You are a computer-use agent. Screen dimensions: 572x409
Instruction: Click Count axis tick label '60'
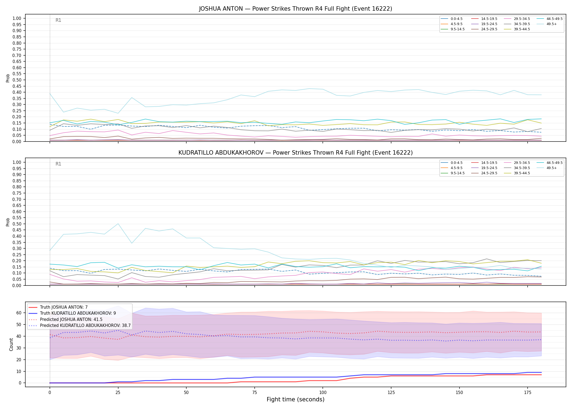(19, 313)
